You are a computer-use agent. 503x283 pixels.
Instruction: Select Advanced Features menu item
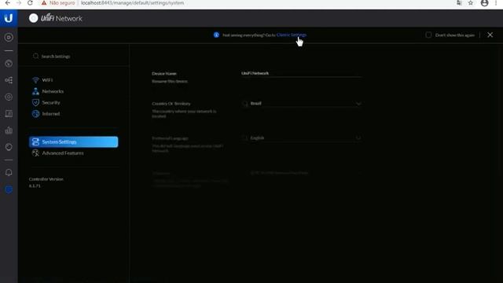click(x=63, y=153)
